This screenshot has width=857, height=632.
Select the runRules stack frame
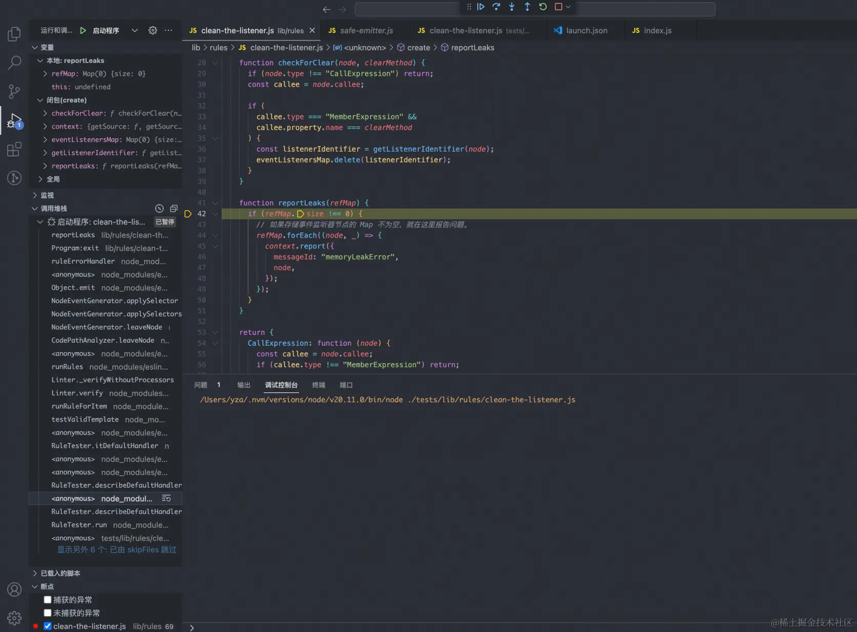pos(106,367)
